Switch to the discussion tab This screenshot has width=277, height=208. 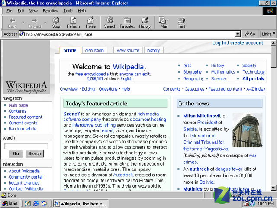pos(94,50)
